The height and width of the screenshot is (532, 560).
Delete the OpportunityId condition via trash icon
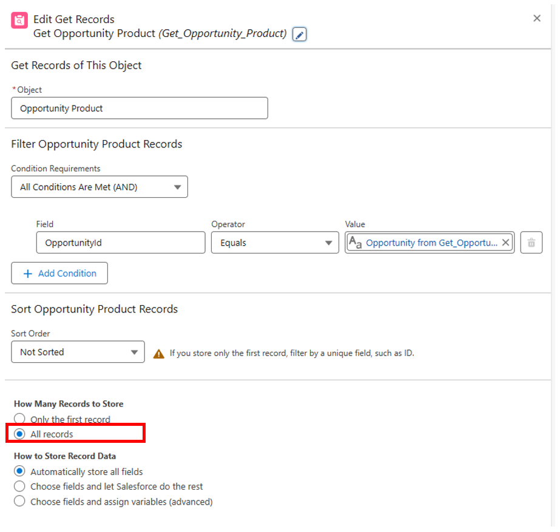pos(531,243)
